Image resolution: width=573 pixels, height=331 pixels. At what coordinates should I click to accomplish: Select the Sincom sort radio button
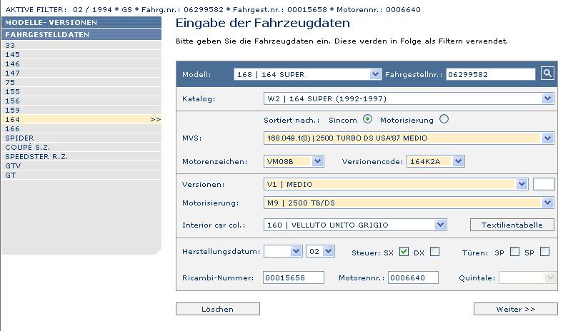(x=368, y=119)
